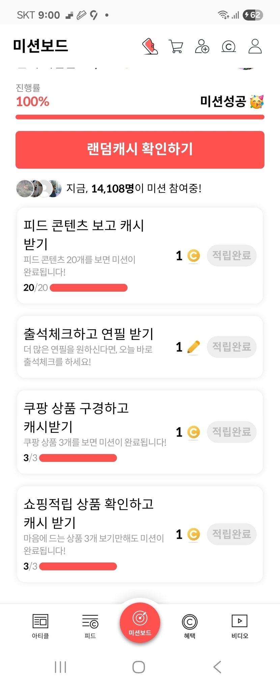The image size is (280, 685).
Task: Open the 혜택 tab
Action: (x=190, y=626)
